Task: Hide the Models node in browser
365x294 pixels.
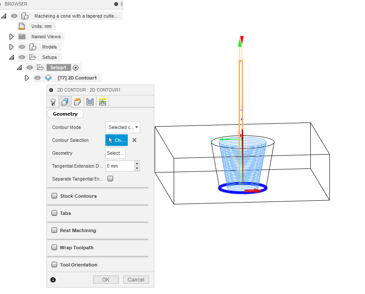Action: click(22, 47)
